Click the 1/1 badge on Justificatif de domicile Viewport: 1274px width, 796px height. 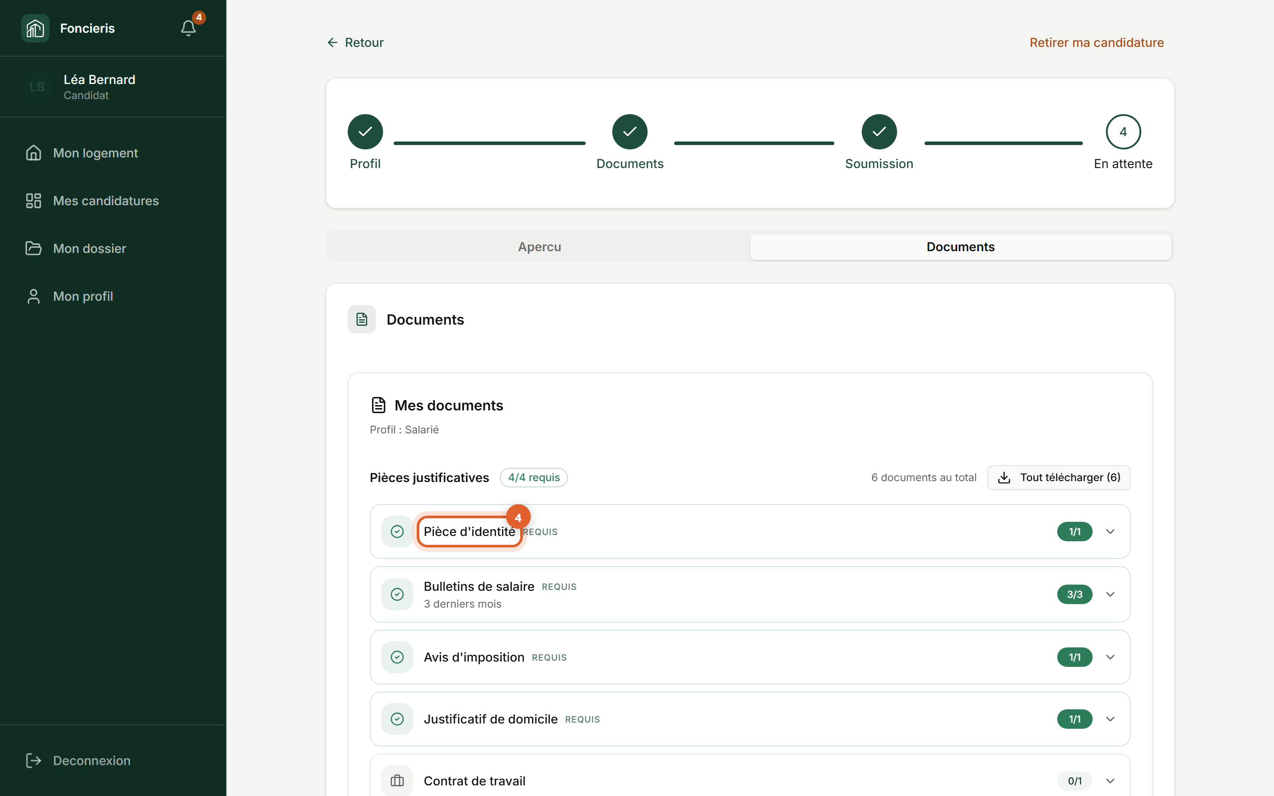(x=1074, y=719)
